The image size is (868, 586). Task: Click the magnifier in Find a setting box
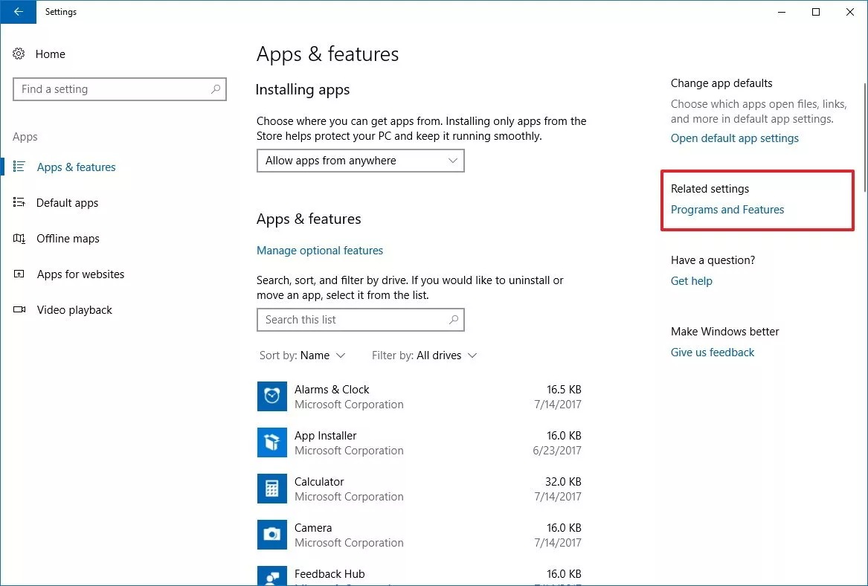[216, 89]
